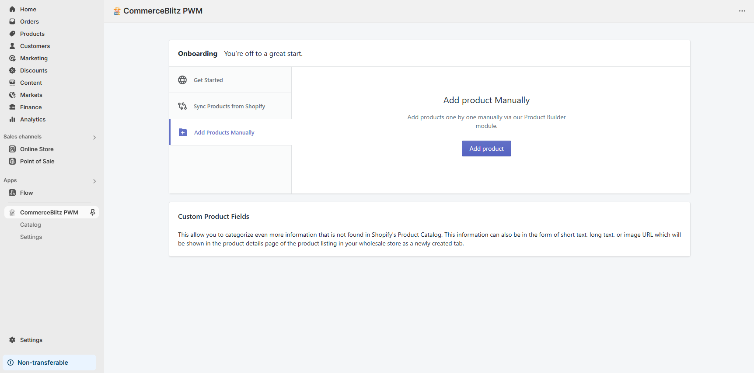The width and height of the screenshot is (754, 373).
Task: Click the Apps heading label
Action: [x=10, y=180]
